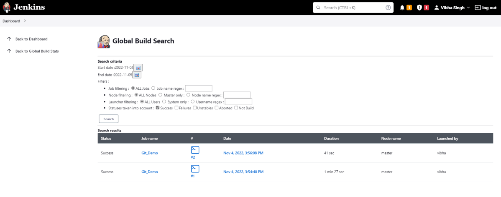Open the first Git_Demo job link

pos(150,153)
